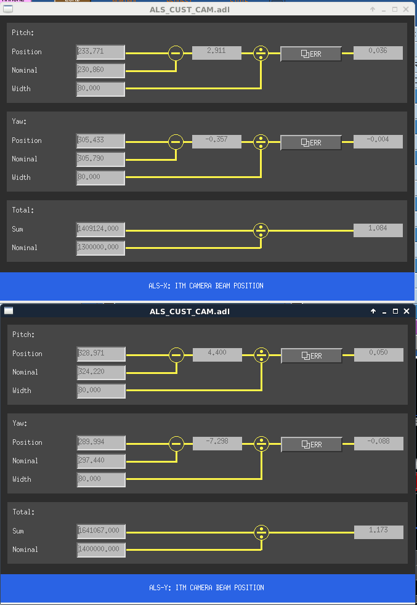Screen dimensions: 417x605
Task: Click the divide symbol in ALS-X Pitch row
Action: [261, 53]
